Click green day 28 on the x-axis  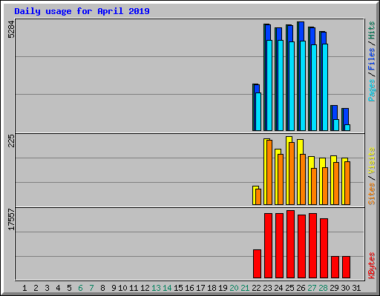tap(323, 288)
